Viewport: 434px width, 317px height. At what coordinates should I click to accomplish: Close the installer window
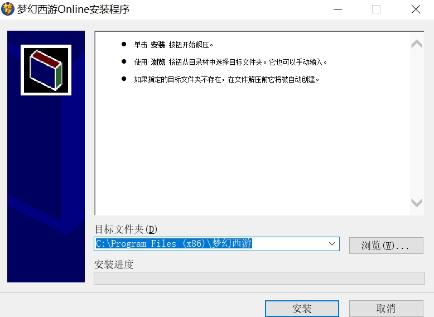click(x=416, y=9)
